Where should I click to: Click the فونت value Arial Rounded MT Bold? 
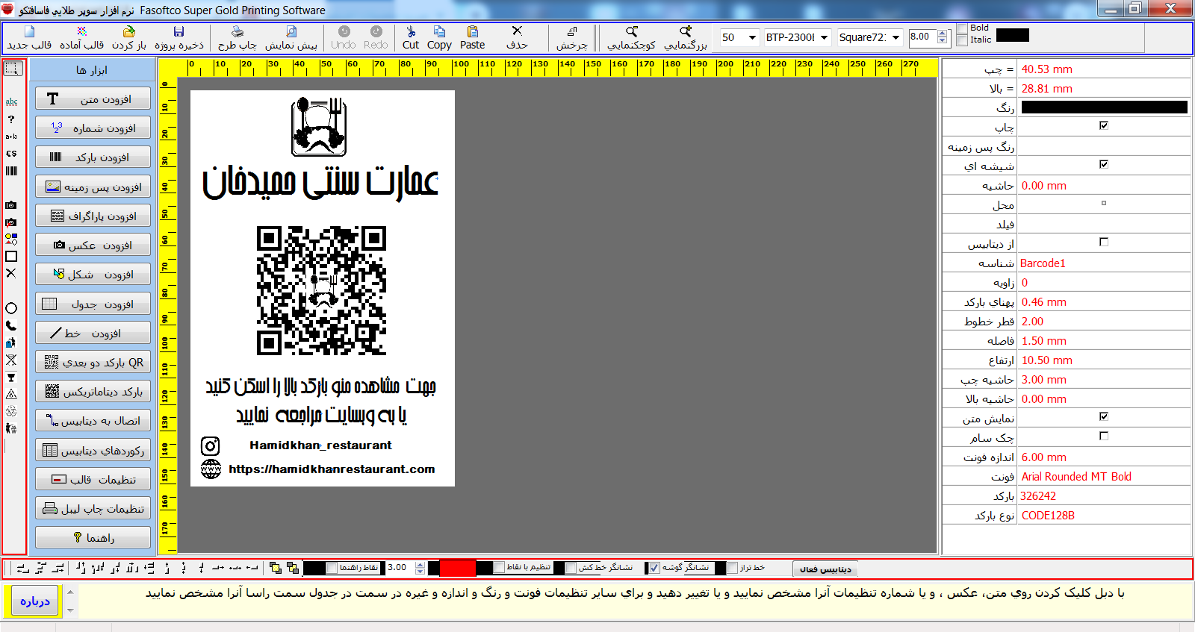(x=1076, y=477)
